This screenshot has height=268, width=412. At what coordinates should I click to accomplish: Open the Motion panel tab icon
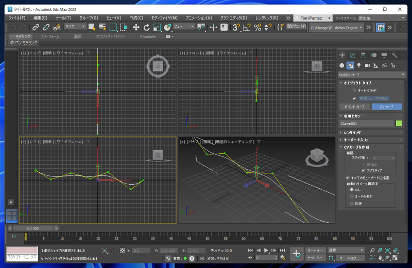click(373, 55)
